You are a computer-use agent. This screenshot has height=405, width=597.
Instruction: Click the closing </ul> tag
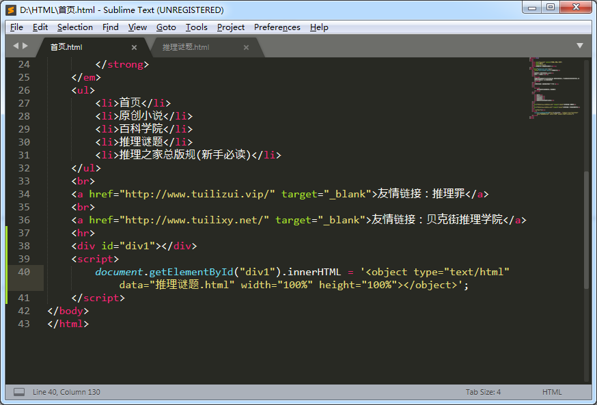pyautogui.click(x=86, y=168)
